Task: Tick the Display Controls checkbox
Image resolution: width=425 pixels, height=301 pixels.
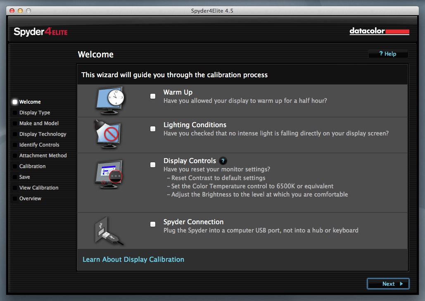Action: [153, 165]
